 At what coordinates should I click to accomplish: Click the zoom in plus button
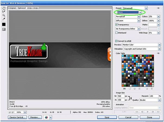click(12, 112)
